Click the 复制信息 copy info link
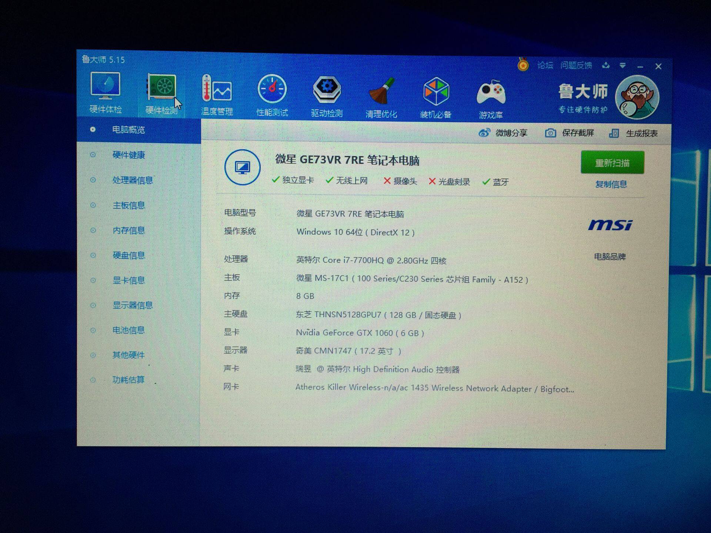 click(x=611, y=184)
